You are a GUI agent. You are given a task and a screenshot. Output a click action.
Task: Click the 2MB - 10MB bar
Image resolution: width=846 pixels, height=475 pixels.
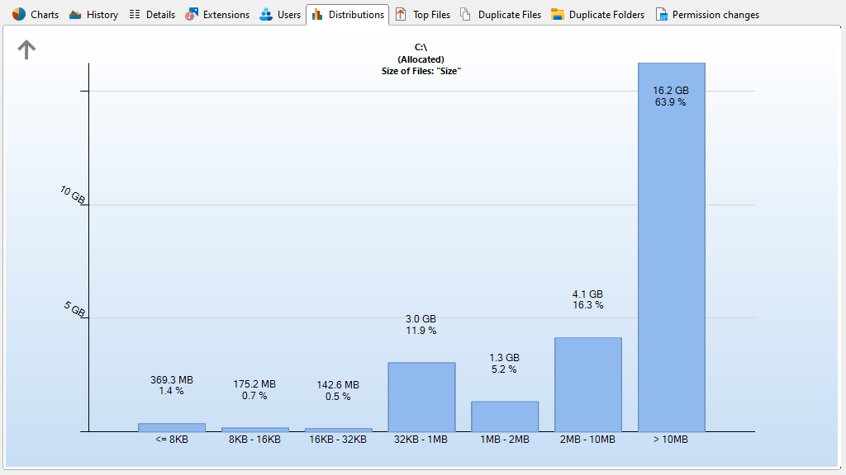pos(587,384)
